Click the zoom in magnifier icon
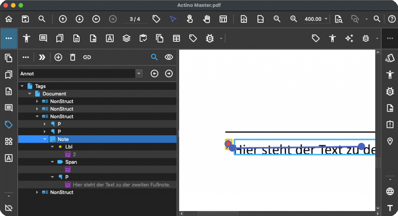This screenshot has width=398, height=216. [294, 19]
